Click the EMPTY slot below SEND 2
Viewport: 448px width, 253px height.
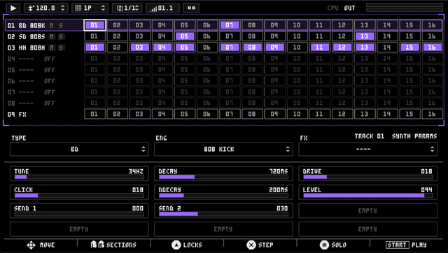click(x=223, y=229)
